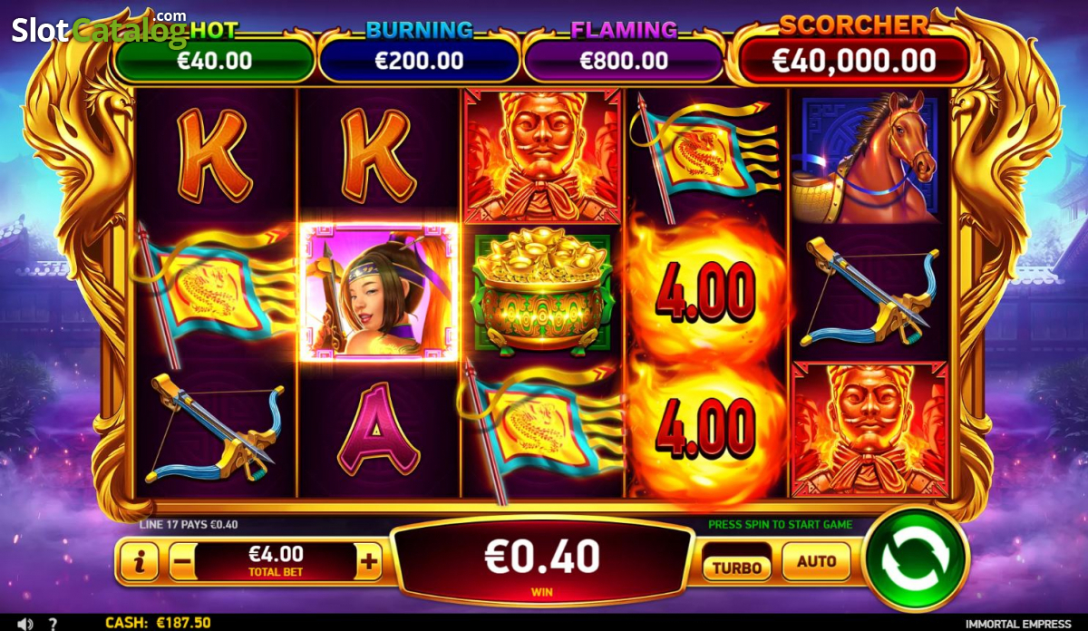
Task: Open the SlotCatalog.com logo link
Action: [100, 29]
